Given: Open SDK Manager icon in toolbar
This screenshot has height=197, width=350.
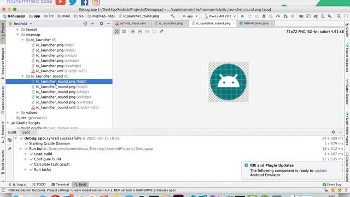Looking at the screenshot, I should [330, 16].
